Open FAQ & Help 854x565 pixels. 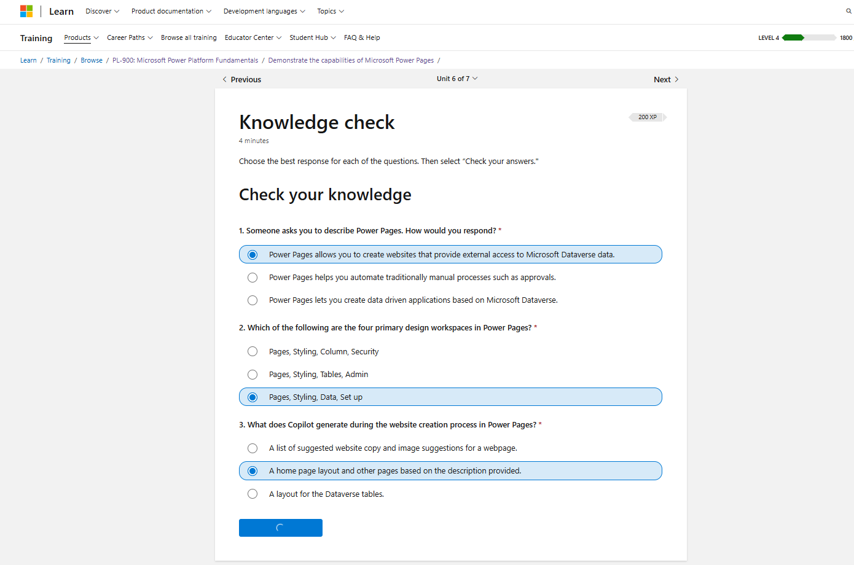(x=362, y=37)
